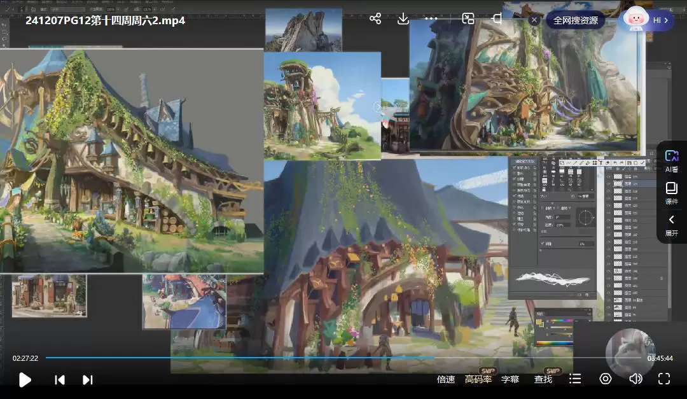Play the paused video
This screenshot has height=399, width=687.
[x=25, y=380]
